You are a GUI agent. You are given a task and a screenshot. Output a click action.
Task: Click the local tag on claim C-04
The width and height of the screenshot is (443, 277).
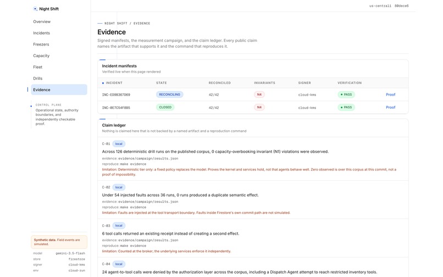tap(119, 264)
